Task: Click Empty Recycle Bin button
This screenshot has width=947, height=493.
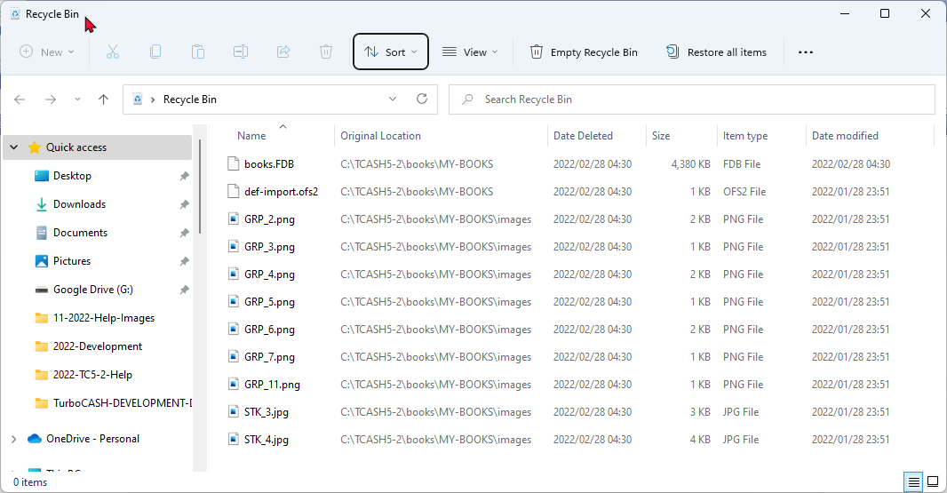Action: point(584,52)
